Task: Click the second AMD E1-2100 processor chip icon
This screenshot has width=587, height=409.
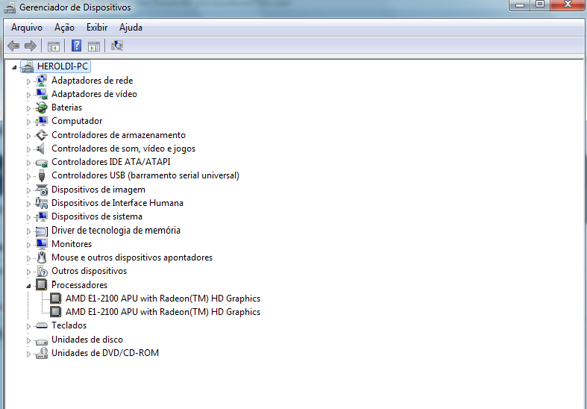Action: pyautogui.click(x=56, y=312)
